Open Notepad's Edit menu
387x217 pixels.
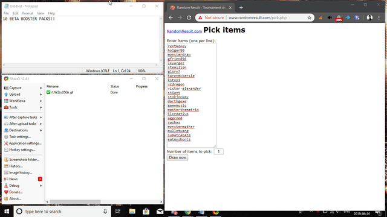click(x=15, y=13)
